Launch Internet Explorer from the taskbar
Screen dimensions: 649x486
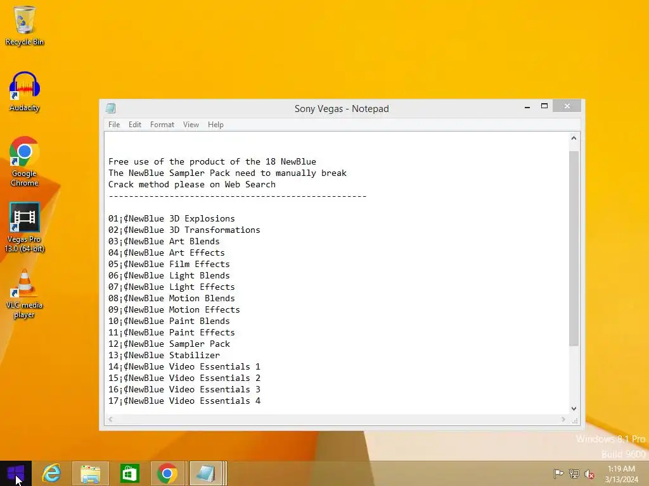[52, 473]
